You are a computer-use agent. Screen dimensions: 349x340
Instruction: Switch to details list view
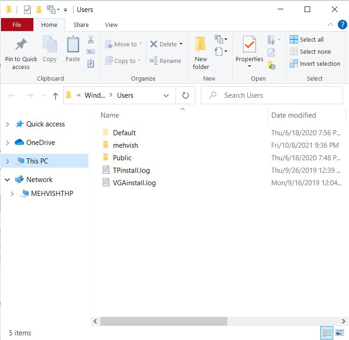(327, 333)
